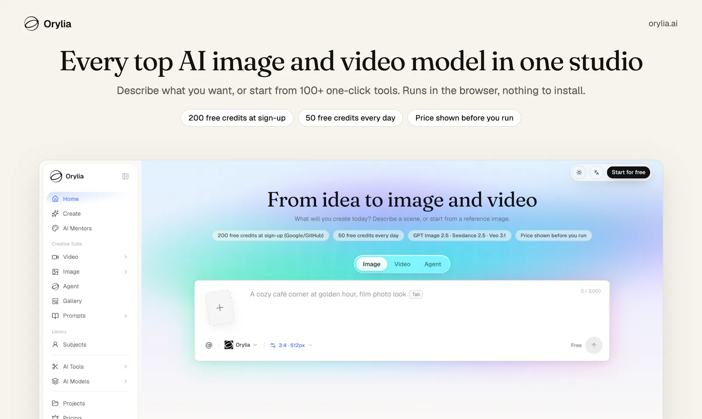Switch to the Agent mode tab

click(433, 264)
